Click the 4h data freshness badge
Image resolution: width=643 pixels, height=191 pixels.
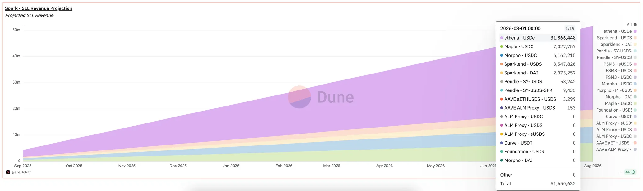coord(628,172)
